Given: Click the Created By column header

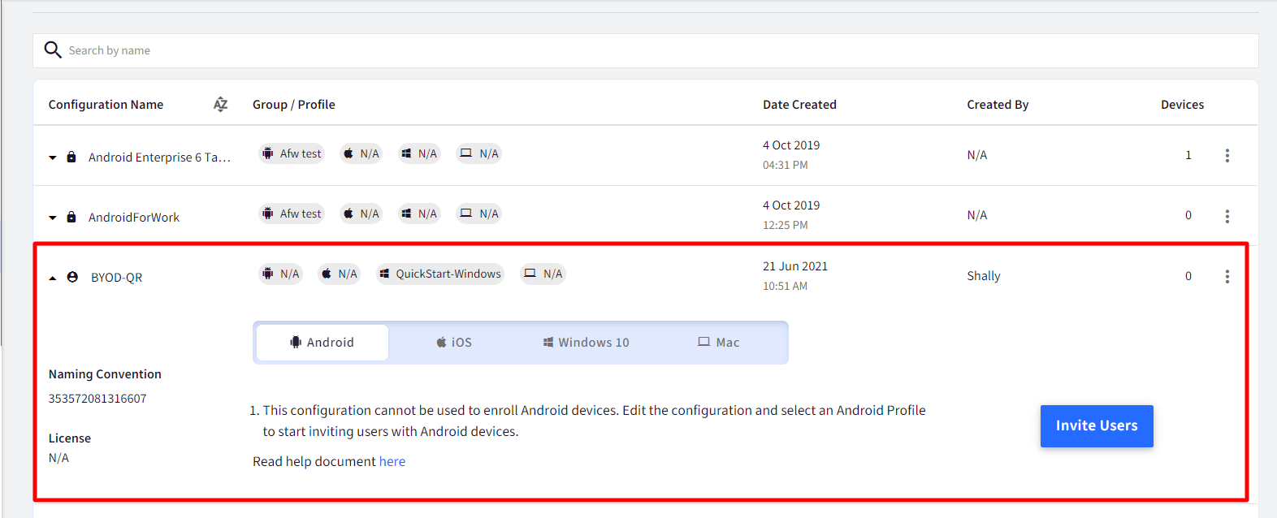Looking at the screenshot, I should (998, 104).
